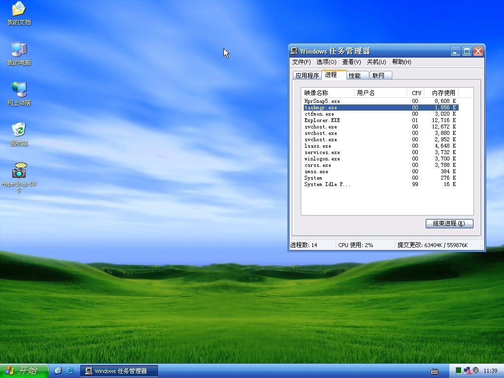Image resolution: width=504 pixels, height=378 pixels.
Task: Sort by the 映像名称 column header
Action: click(327, 93)
